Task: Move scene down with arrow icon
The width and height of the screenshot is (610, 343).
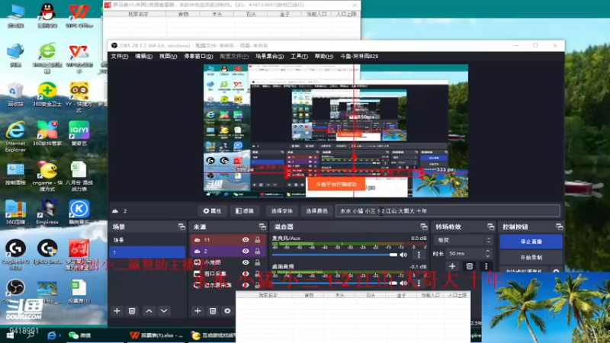Action: [x=164, y=311]
